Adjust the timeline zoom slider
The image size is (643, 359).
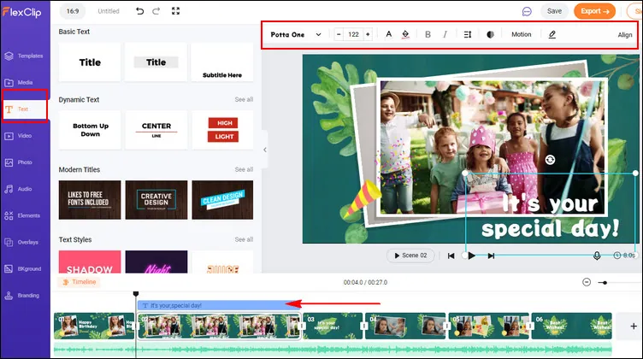pos(605,282)
